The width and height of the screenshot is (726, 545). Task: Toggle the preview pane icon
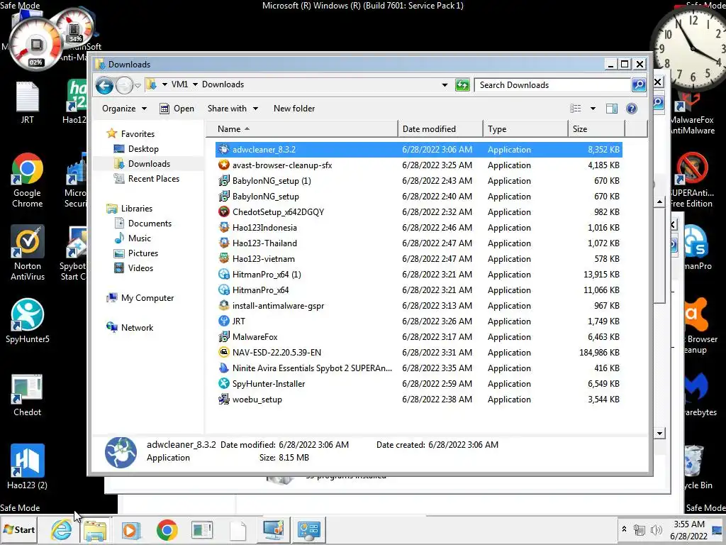click(612, 109)
